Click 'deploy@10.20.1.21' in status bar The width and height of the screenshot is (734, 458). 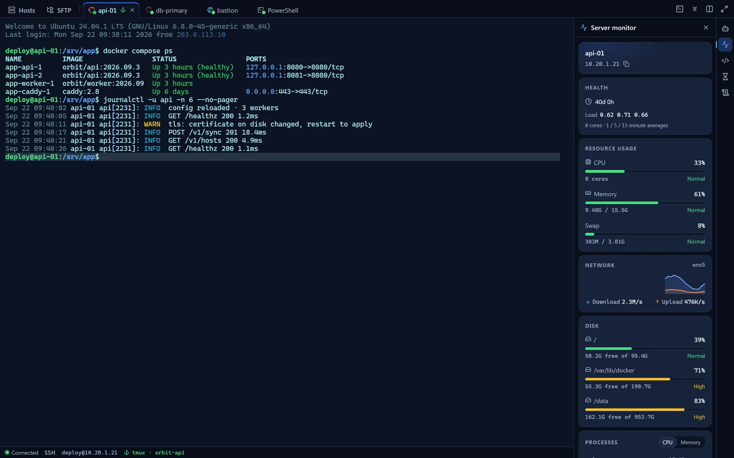pos(89,452)
